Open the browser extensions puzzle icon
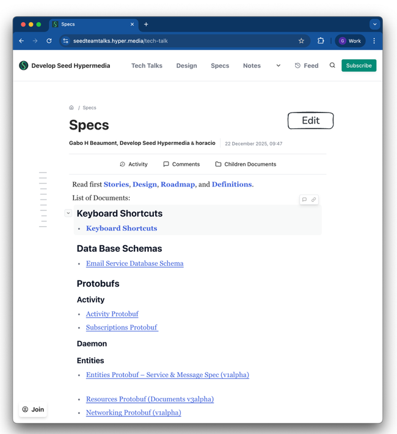The image size is (397, 434). click(x=321, y=41)
